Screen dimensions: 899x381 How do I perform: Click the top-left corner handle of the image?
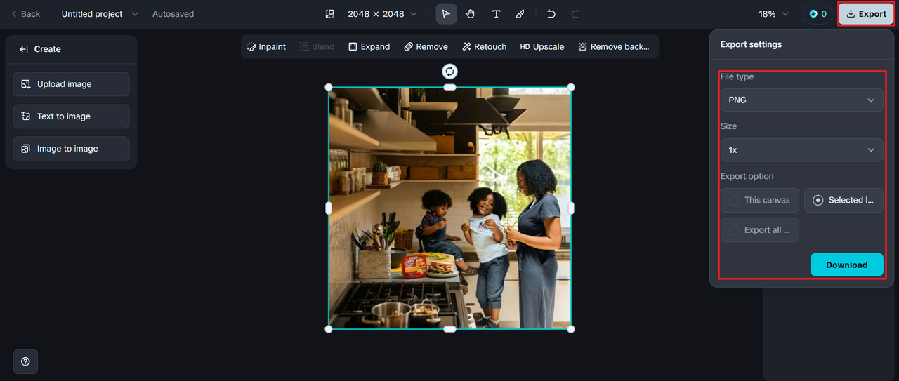(329, 87)
